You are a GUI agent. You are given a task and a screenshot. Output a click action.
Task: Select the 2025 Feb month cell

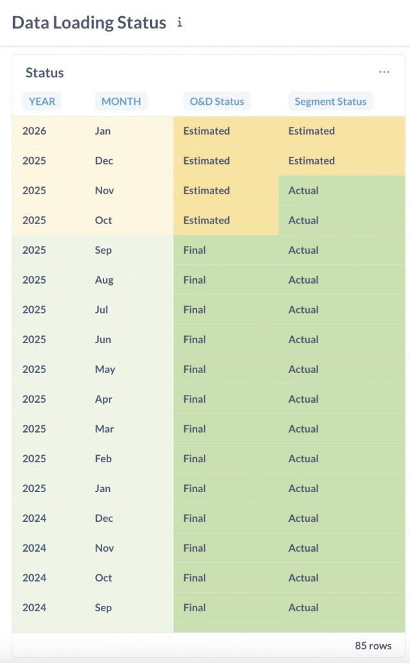coord(103,458)
